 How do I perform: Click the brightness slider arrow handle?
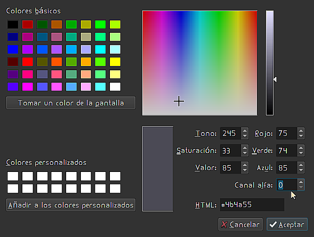(x=275, y=80)
